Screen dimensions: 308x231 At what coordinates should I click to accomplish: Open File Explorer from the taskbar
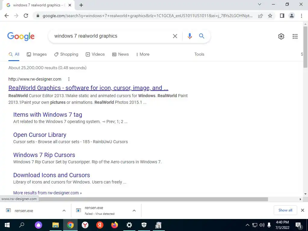[x=56, y=225]
